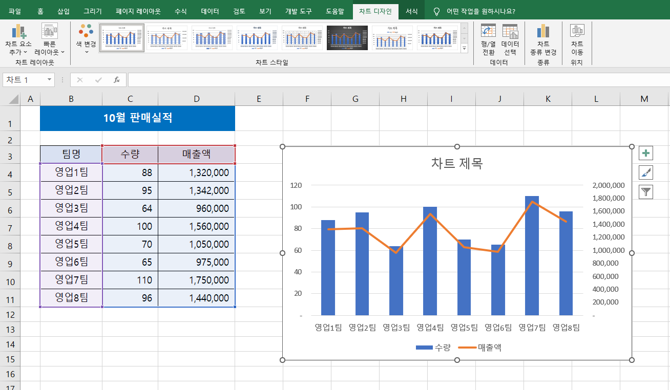Click the cancel X in formula bar
Viewport: 670px width, 390px height.
tap(80, 80)
